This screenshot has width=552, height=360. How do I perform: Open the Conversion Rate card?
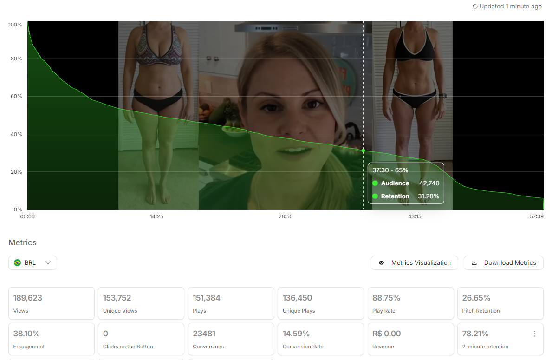click(320, 339)
